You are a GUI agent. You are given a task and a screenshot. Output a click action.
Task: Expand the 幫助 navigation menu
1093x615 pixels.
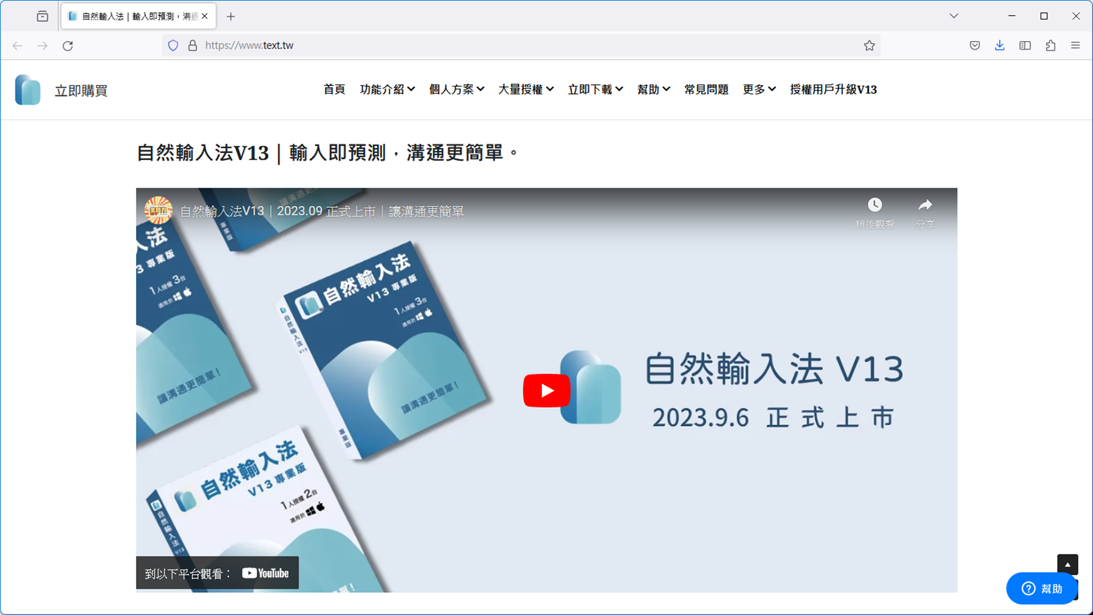point(654,89)
